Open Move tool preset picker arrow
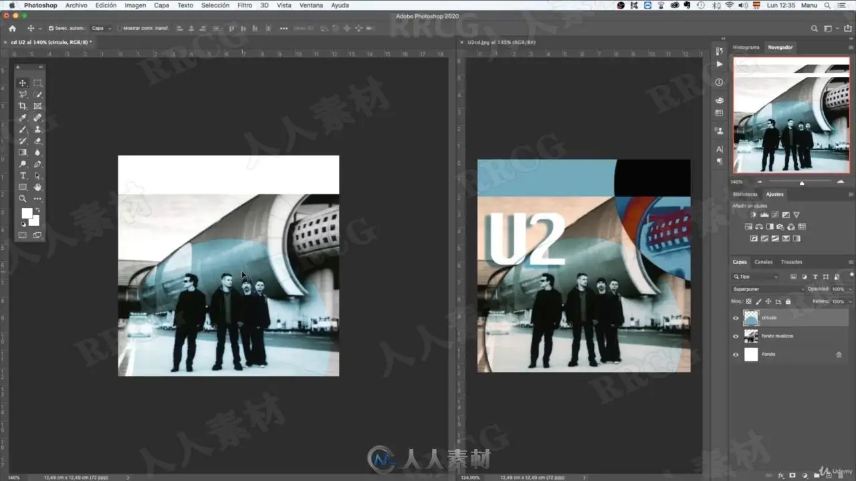856x481 pixels. pyautogui.click(x=40, y=29)
